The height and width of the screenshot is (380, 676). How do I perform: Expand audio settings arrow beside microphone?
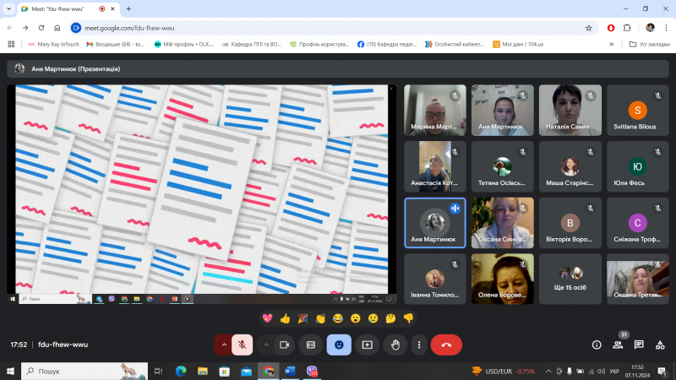223,345
